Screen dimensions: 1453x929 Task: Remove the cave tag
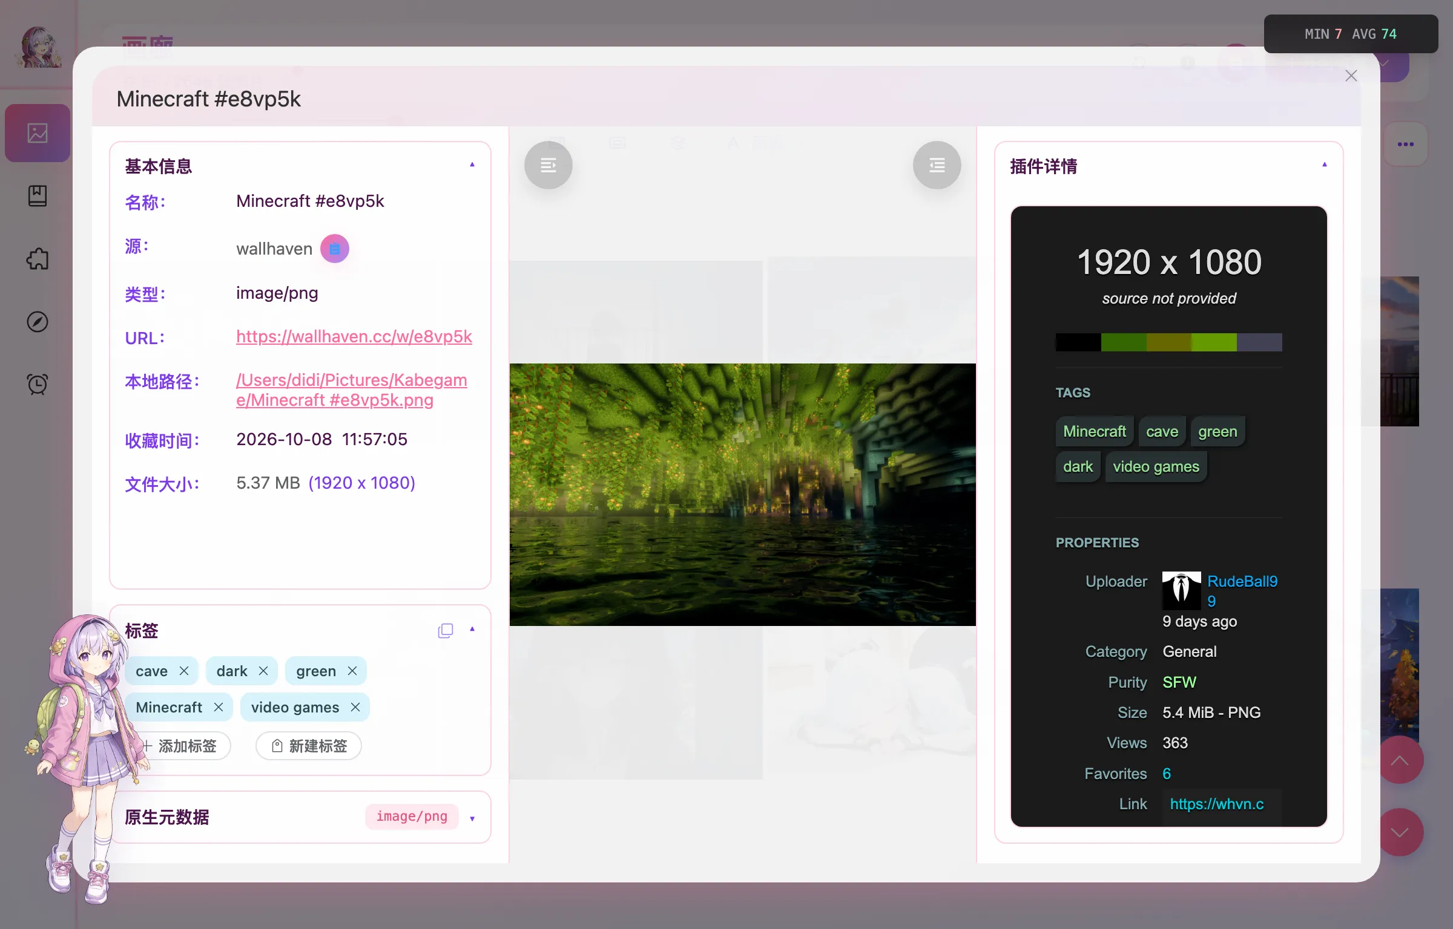tap(184, 671)
